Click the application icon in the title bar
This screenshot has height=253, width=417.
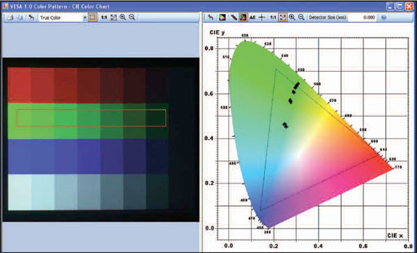click(6, 6)
